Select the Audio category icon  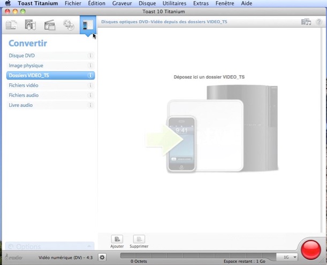(31, 25)
